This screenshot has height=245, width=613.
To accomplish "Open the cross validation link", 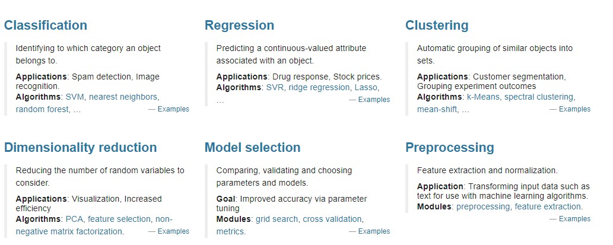I will tap(332, 219).
